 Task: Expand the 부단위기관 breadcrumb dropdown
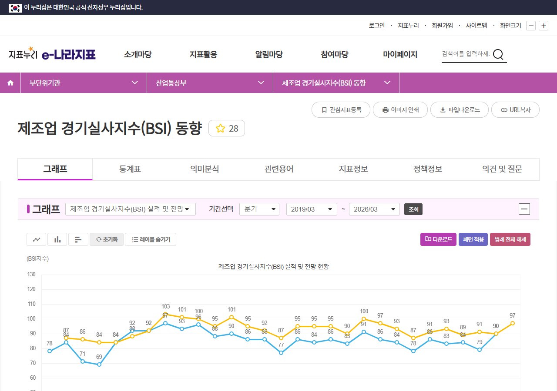click(84, 83)
